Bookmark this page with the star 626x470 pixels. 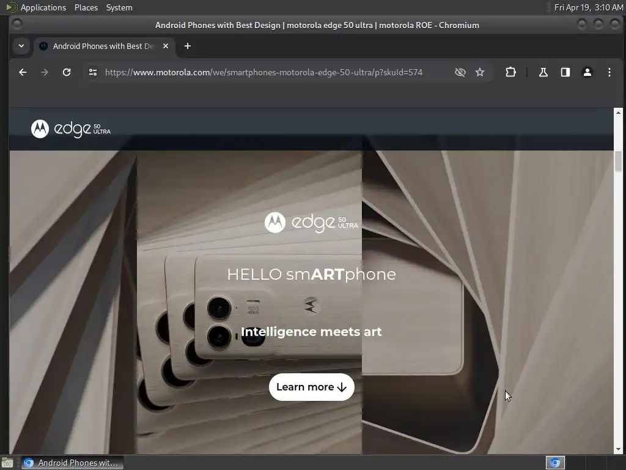click(480, 72)
